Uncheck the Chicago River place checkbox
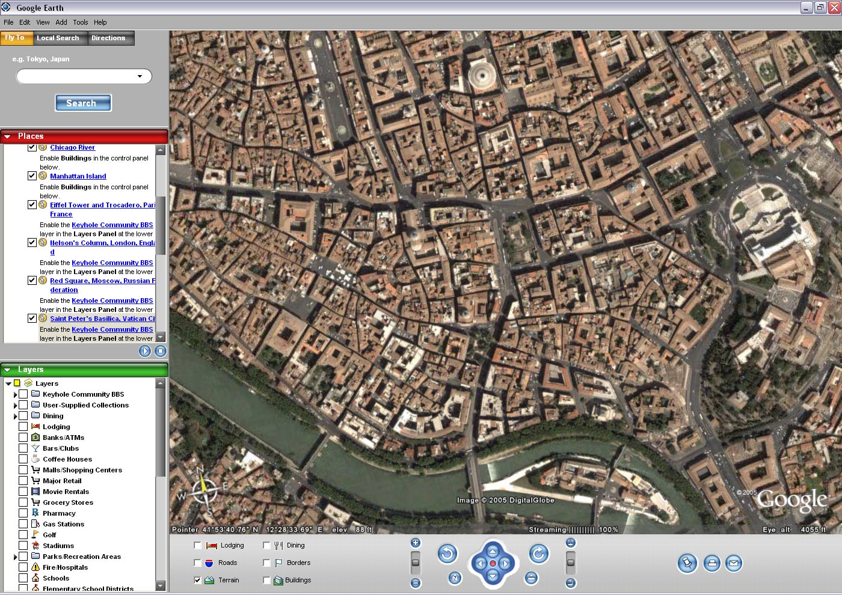 (x=32, y=147)
